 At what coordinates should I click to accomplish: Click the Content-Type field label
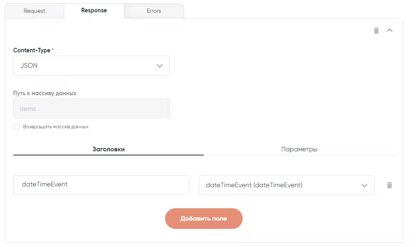click(x=32, y=50)
